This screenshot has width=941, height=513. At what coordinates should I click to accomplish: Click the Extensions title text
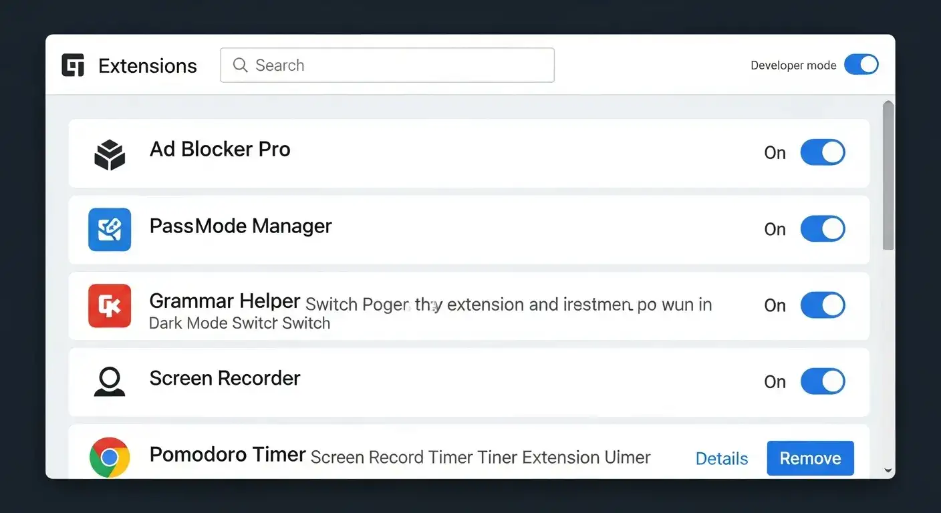coord(148,65)
